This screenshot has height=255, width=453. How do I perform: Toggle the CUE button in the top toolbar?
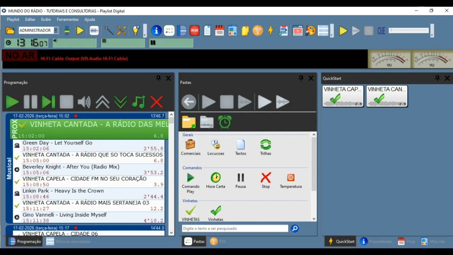(381, 31)
